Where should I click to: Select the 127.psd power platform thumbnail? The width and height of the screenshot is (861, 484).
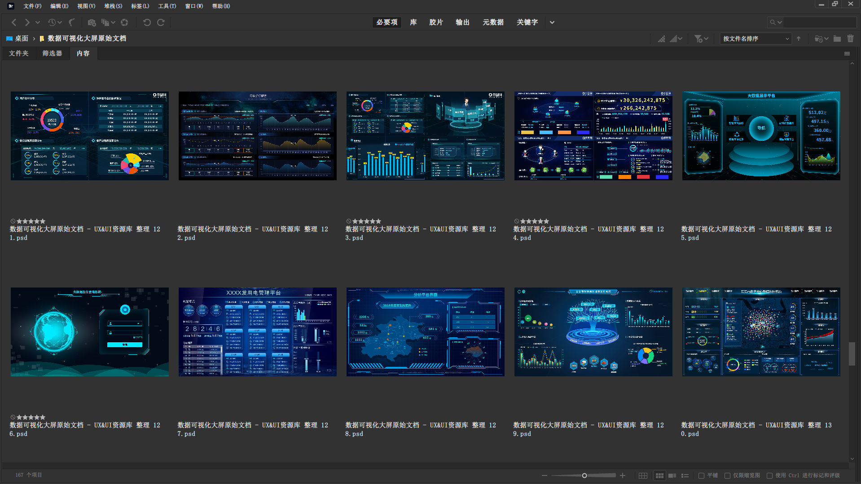point(258,332)
